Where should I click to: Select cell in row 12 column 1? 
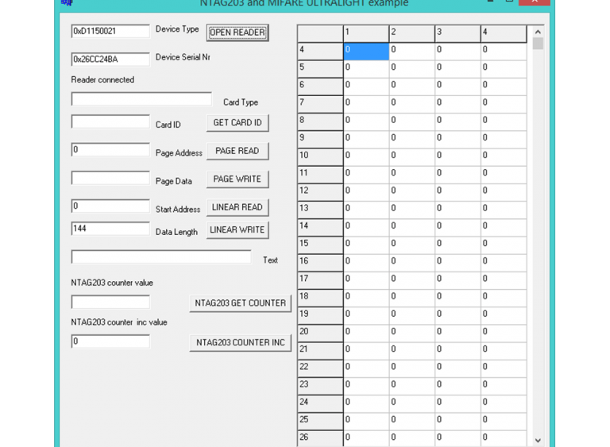coord(366,192)
